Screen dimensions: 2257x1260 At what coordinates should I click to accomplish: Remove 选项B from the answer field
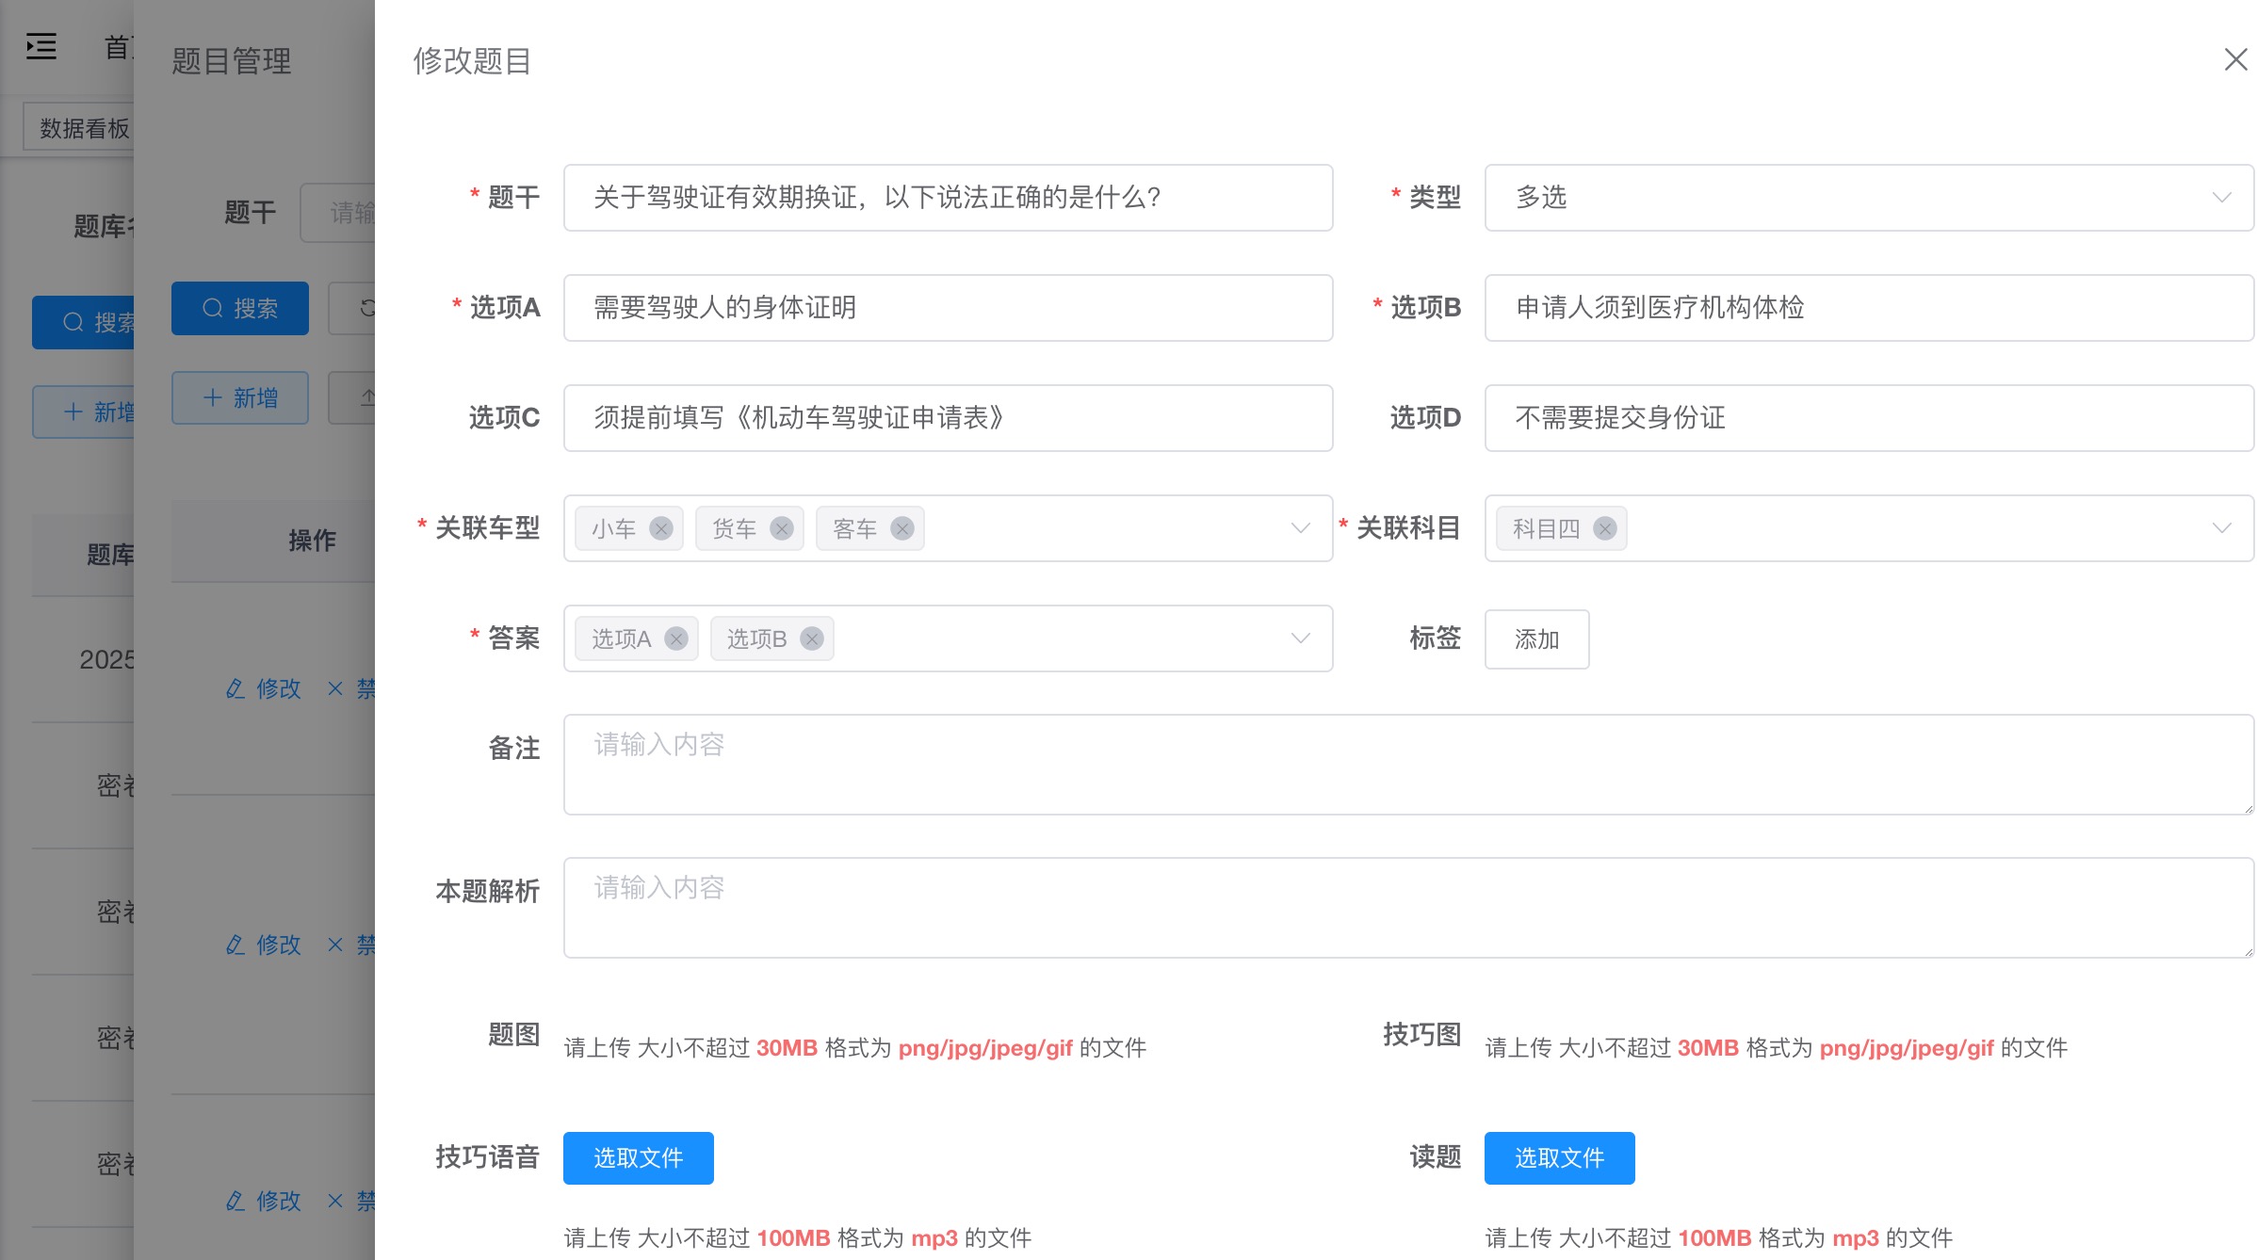pos(812,639)
